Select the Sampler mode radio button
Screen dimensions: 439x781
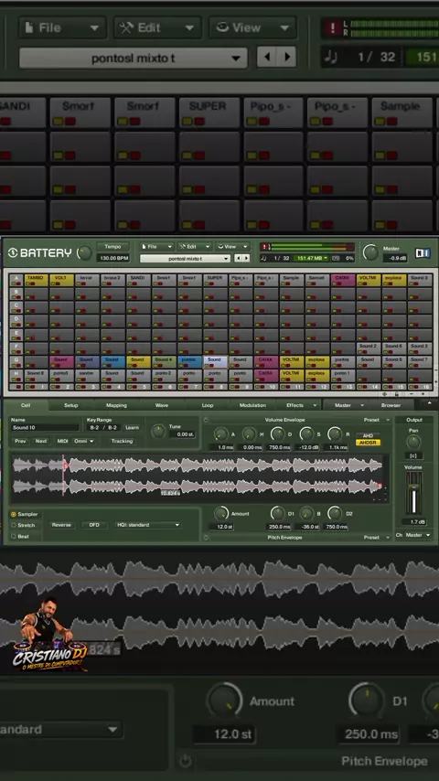pos(14,514)
